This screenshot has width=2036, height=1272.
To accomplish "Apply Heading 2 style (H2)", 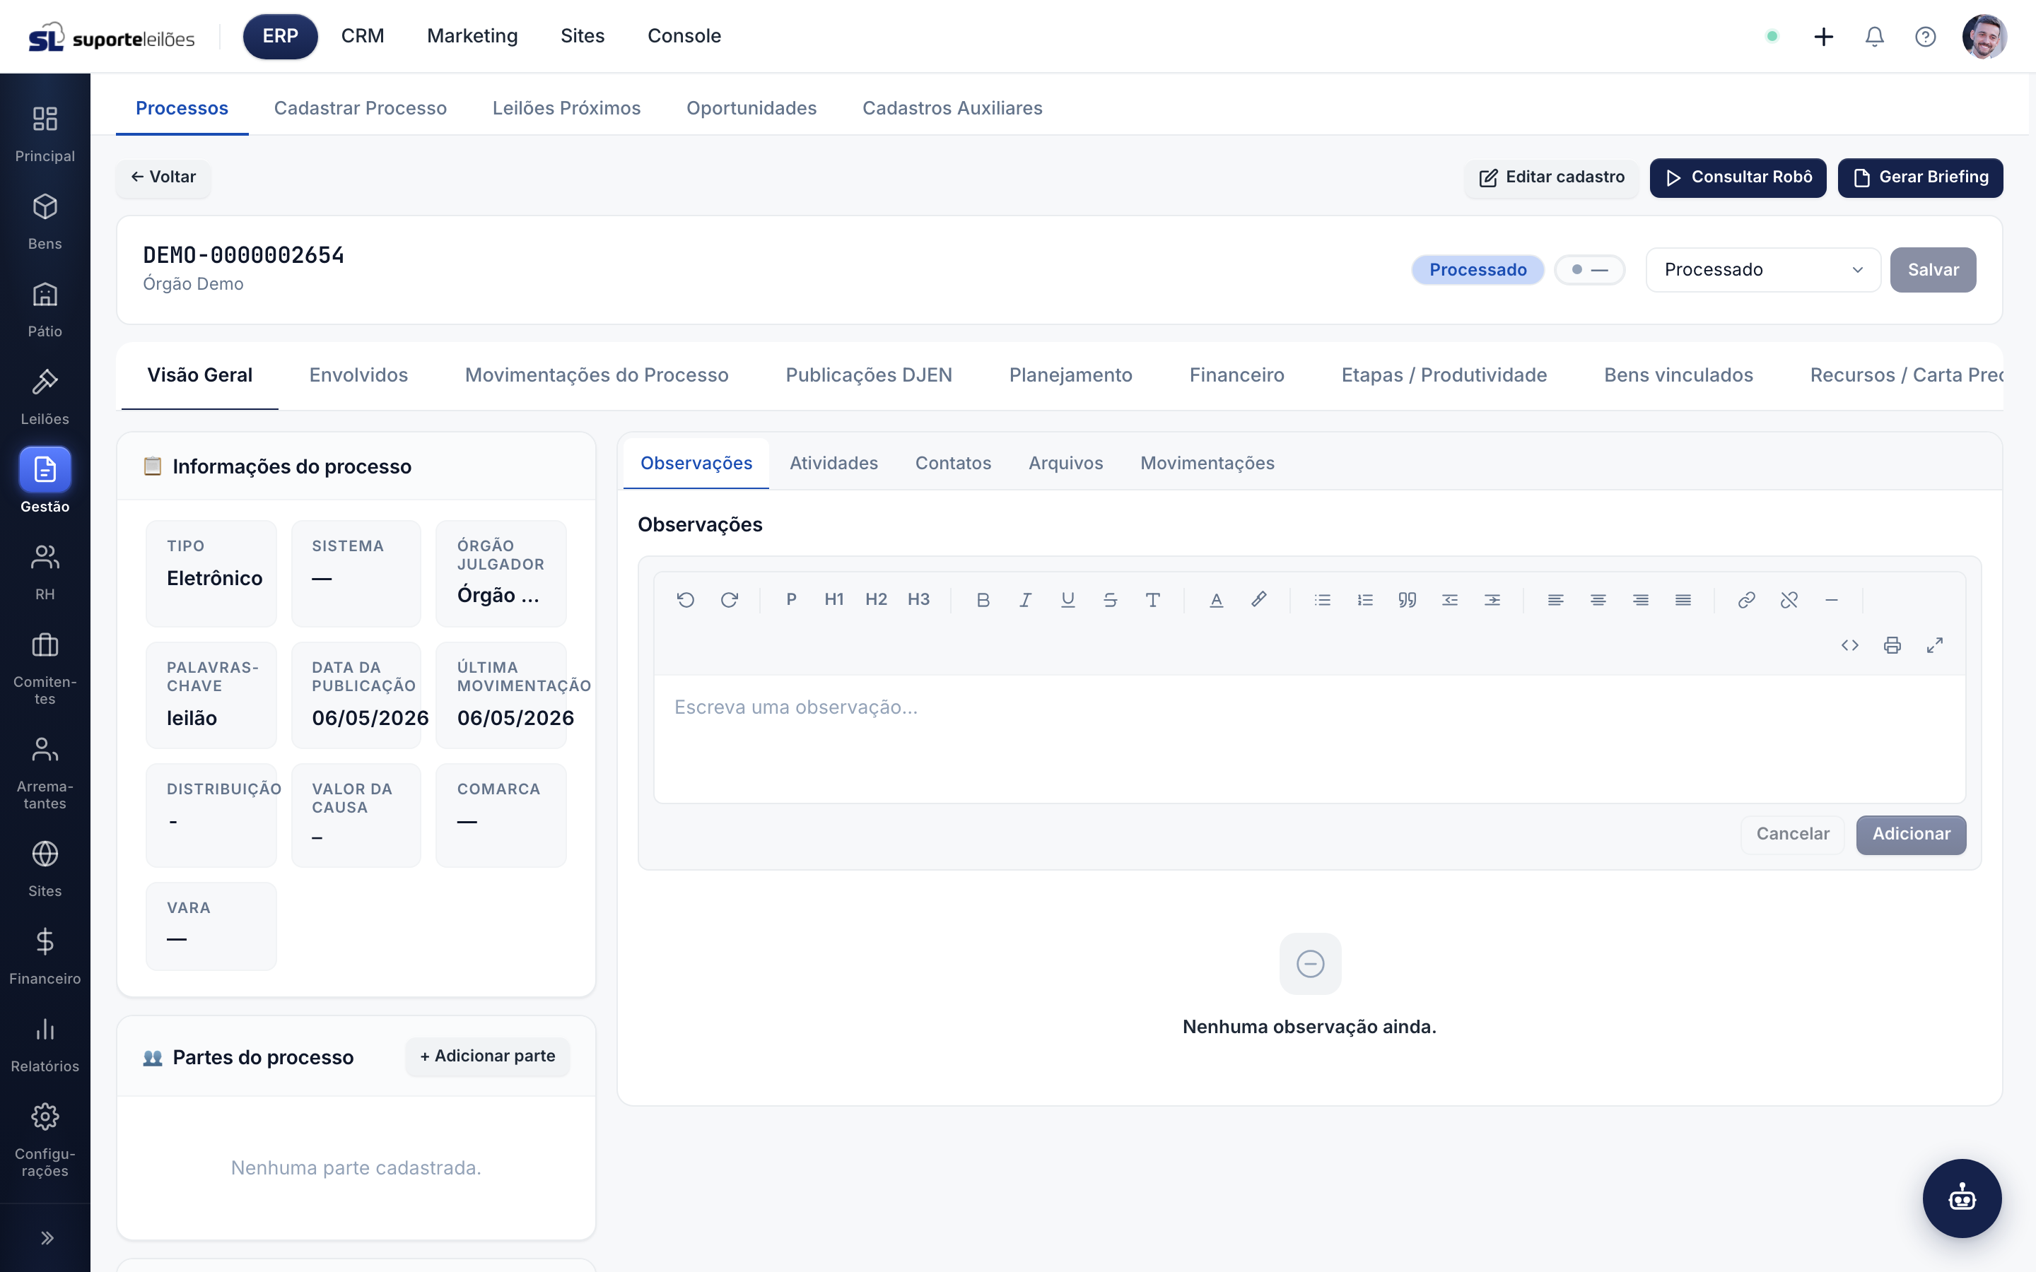I will 876,600.
